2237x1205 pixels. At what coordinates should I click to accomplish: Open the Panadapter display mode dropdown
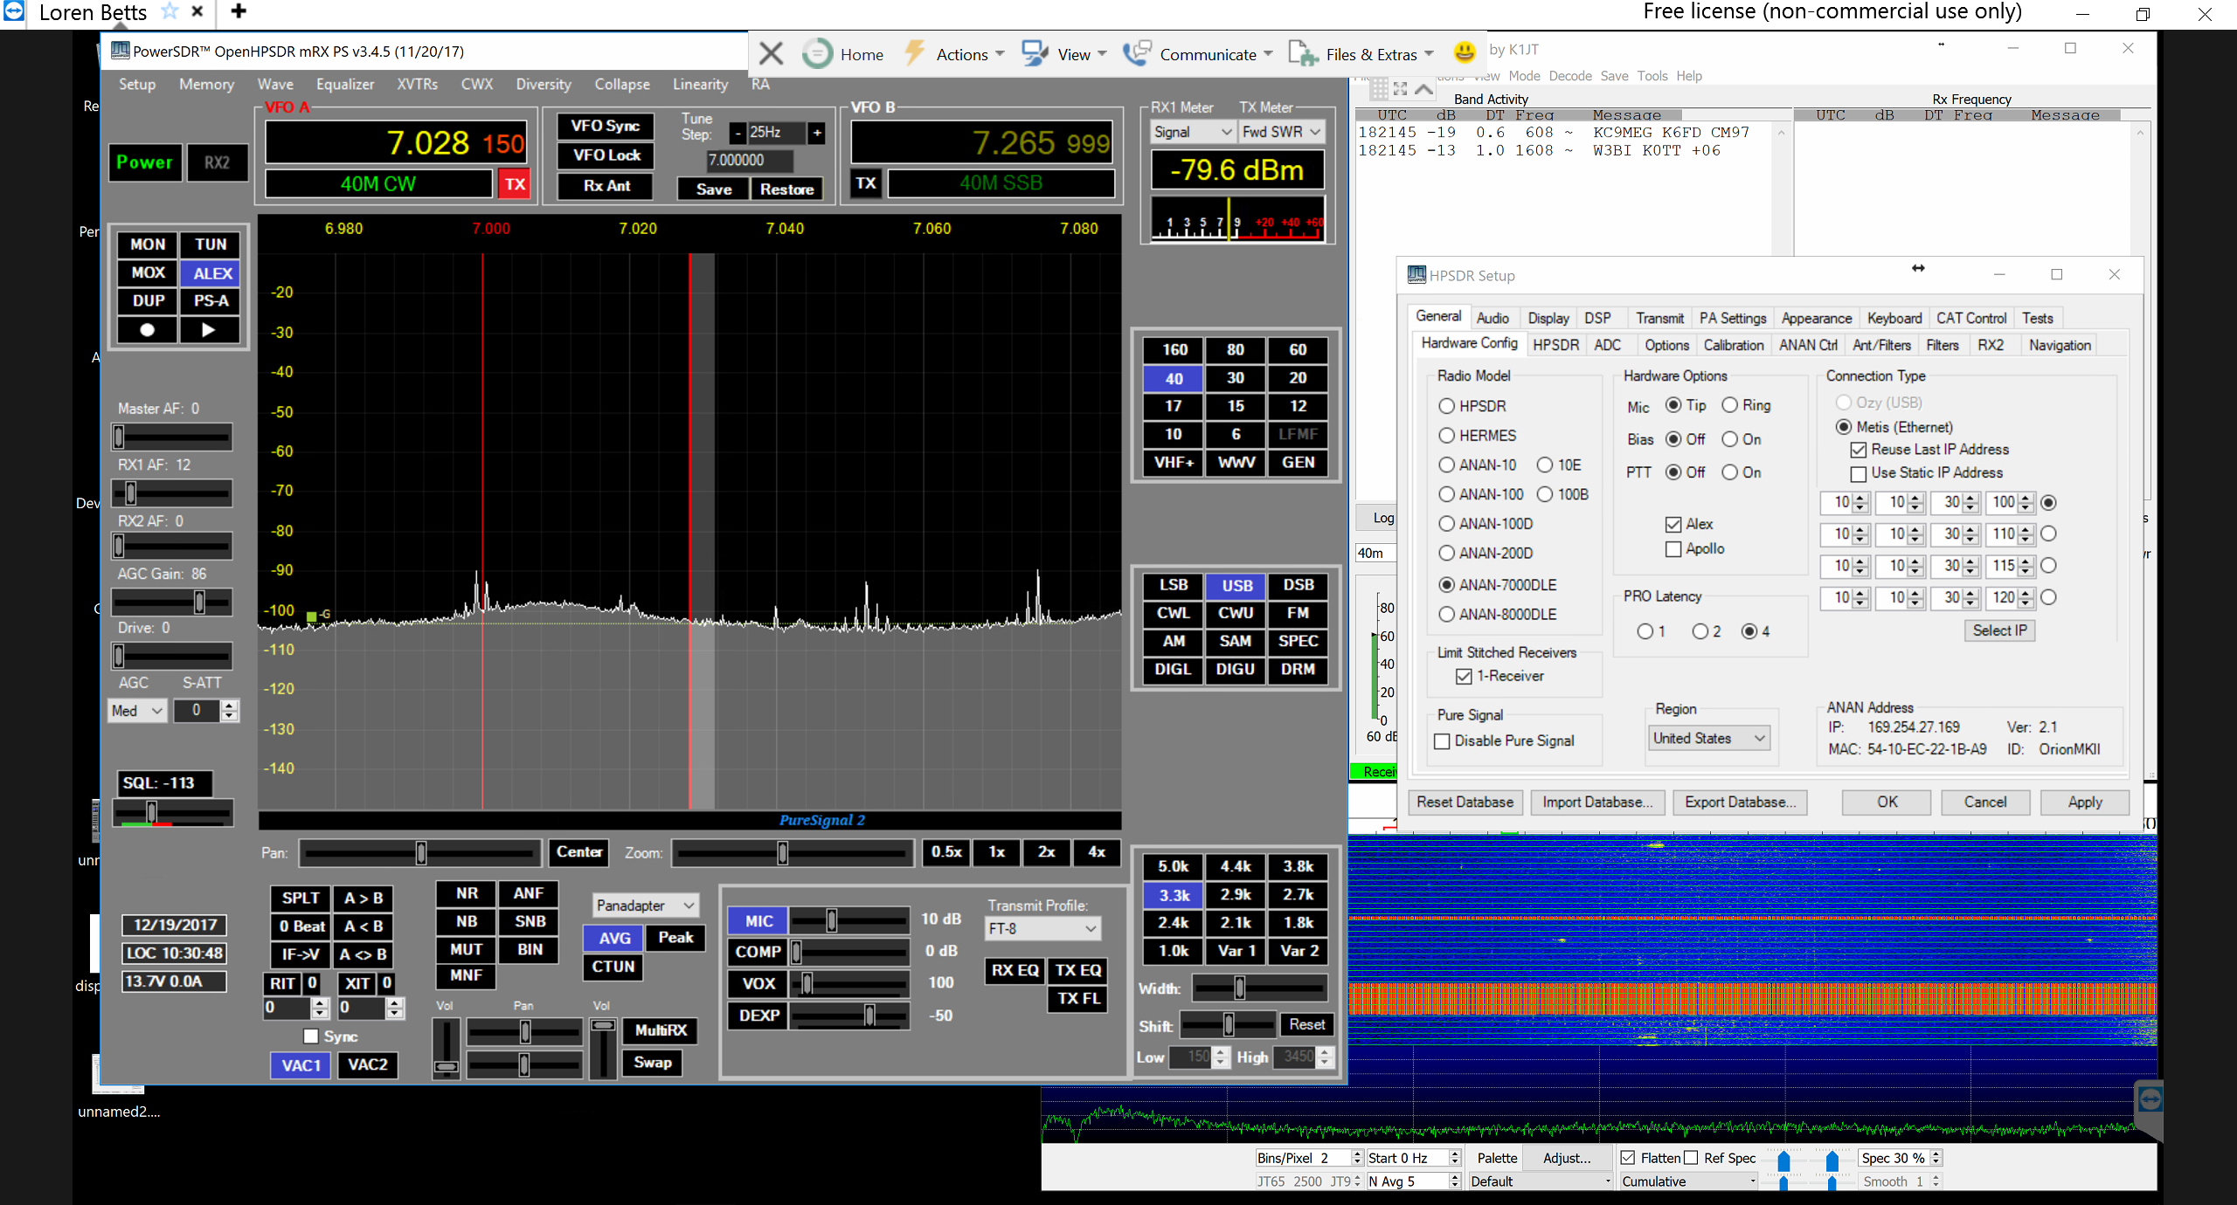coord(645,905)
